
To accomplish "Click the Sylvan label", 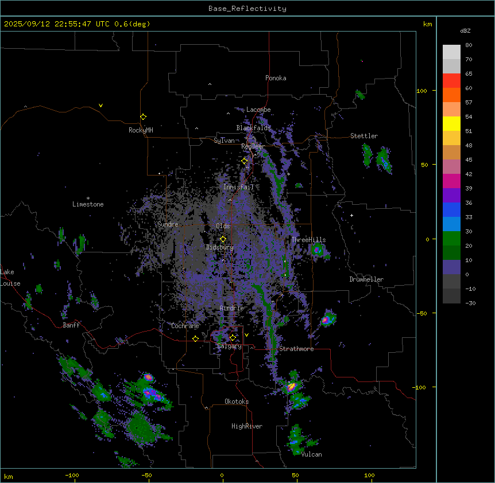I will coord(224,141).
